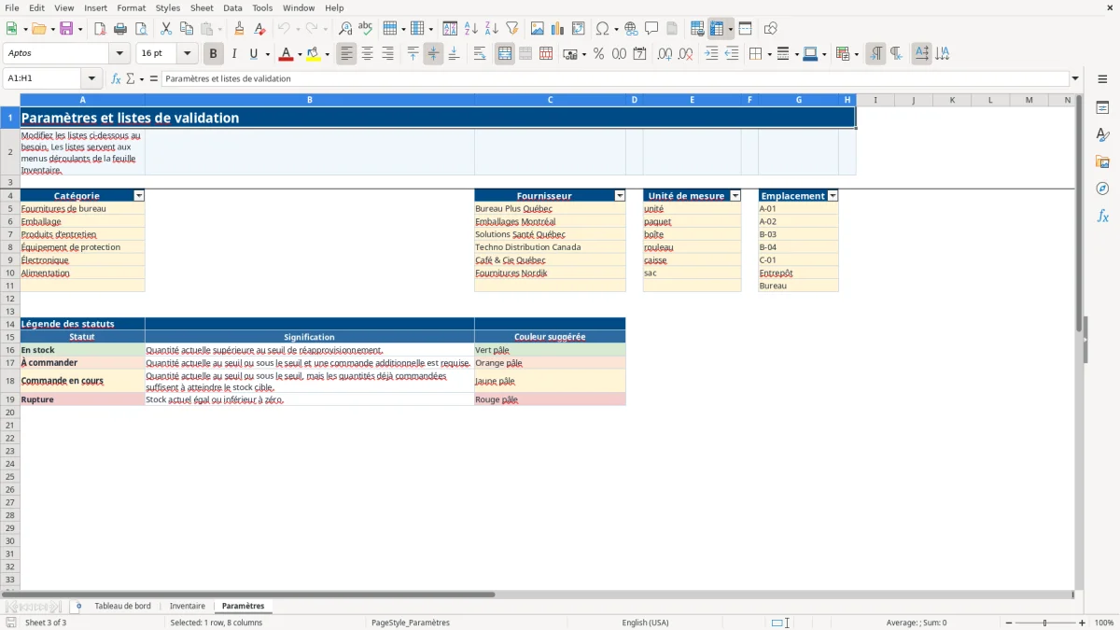Insert a special character (Omega icon)

point(602,29)
